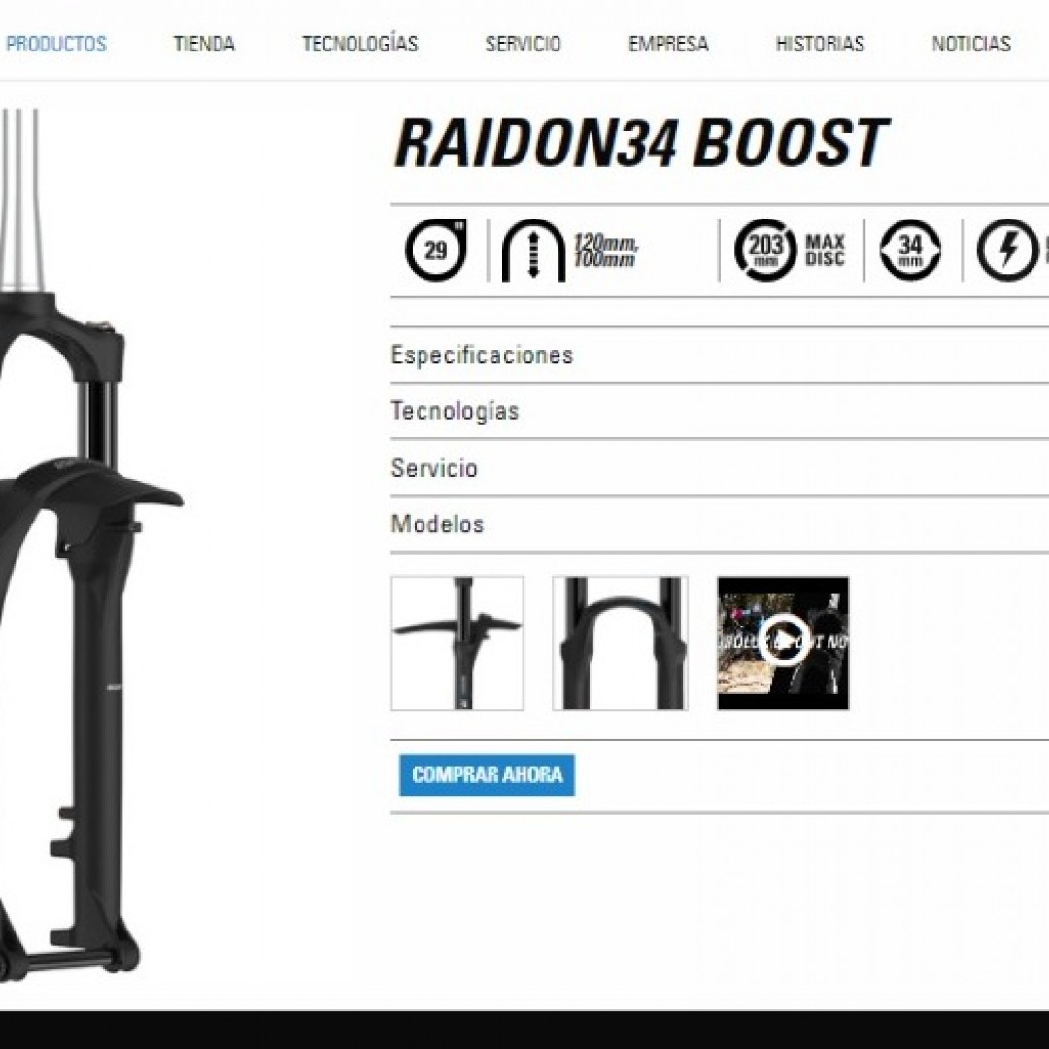Expand the Servicio accordion row
This screenshot has width=1049, height=1049.
click(434, 468)
